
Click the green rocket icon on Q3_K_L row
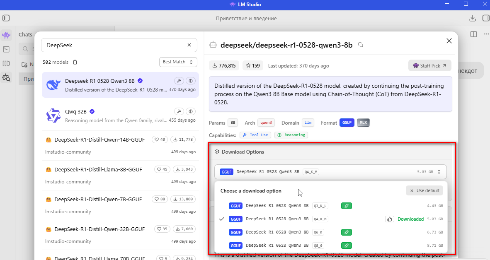[347, 206]
